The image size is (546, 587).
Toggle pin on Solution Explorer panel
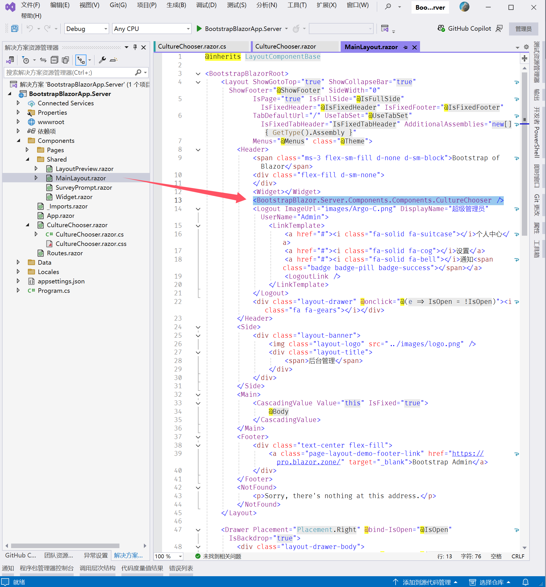coord(135,47)
